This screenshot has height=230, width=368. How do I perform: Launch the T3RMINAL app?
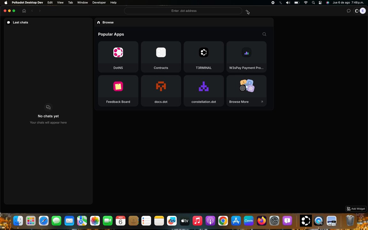point(204,57)
